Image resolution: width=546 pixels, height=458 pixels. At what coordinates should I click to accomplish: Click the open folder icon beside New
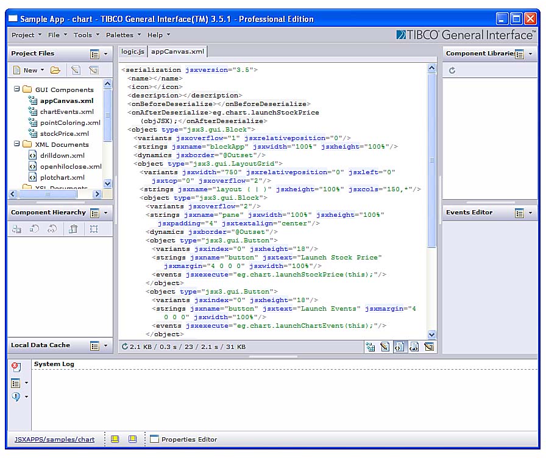(x=55, y=70)
